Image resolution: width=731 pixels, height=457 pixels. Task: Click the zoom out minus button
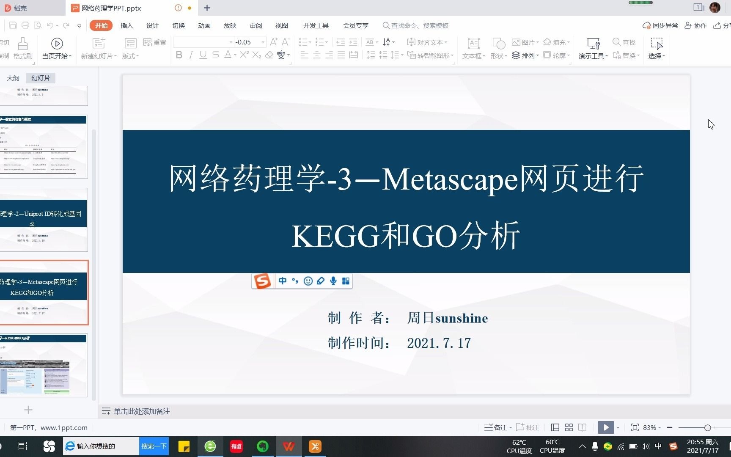point(670,427)
